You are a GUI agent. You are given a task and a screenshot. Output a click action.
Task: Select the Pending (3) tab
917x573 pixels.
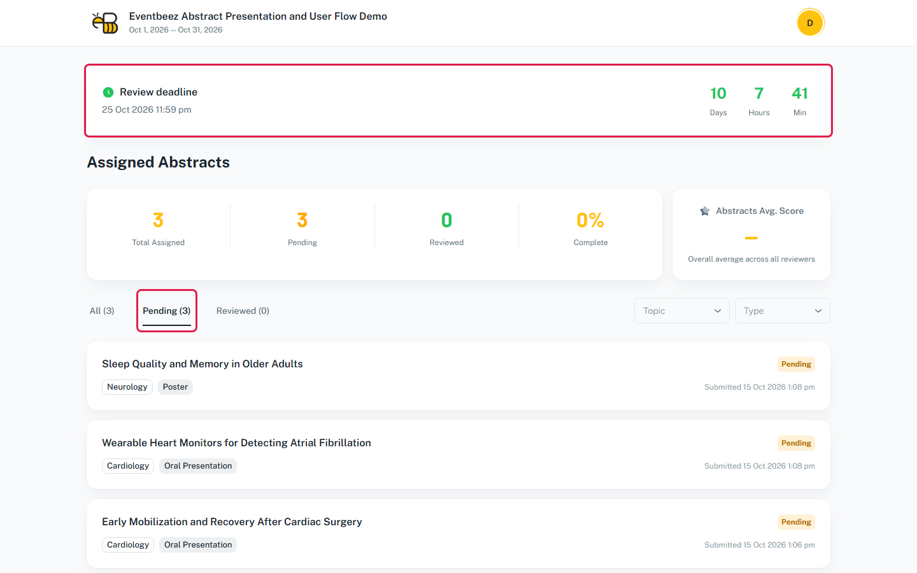point(167,311)
